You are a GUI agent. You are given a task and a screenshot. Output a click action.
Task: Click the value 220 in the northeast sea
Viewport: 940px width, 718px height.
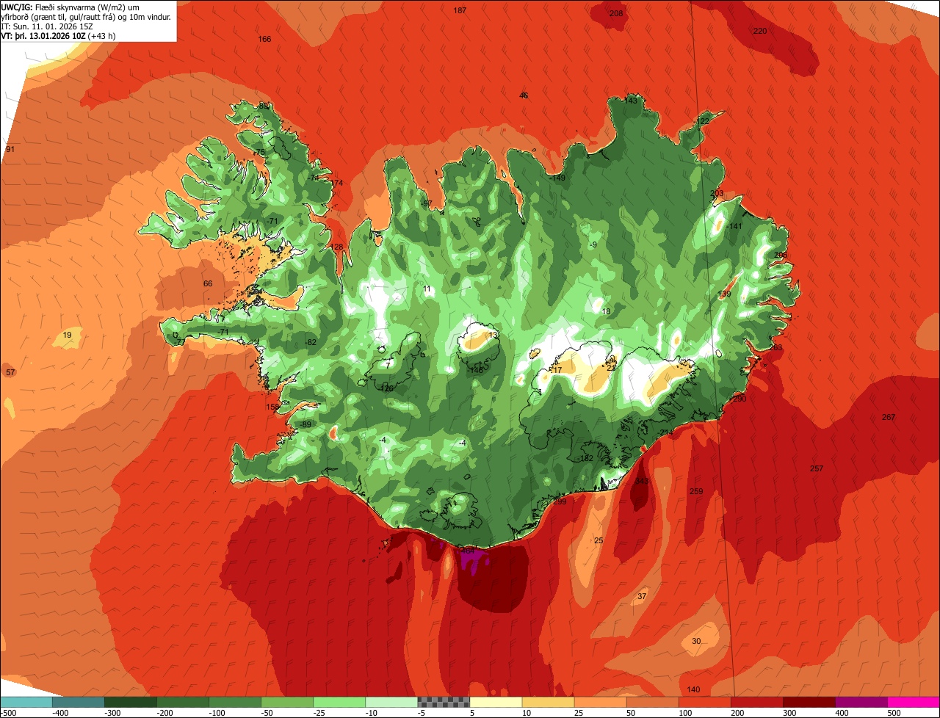(760, 31)
